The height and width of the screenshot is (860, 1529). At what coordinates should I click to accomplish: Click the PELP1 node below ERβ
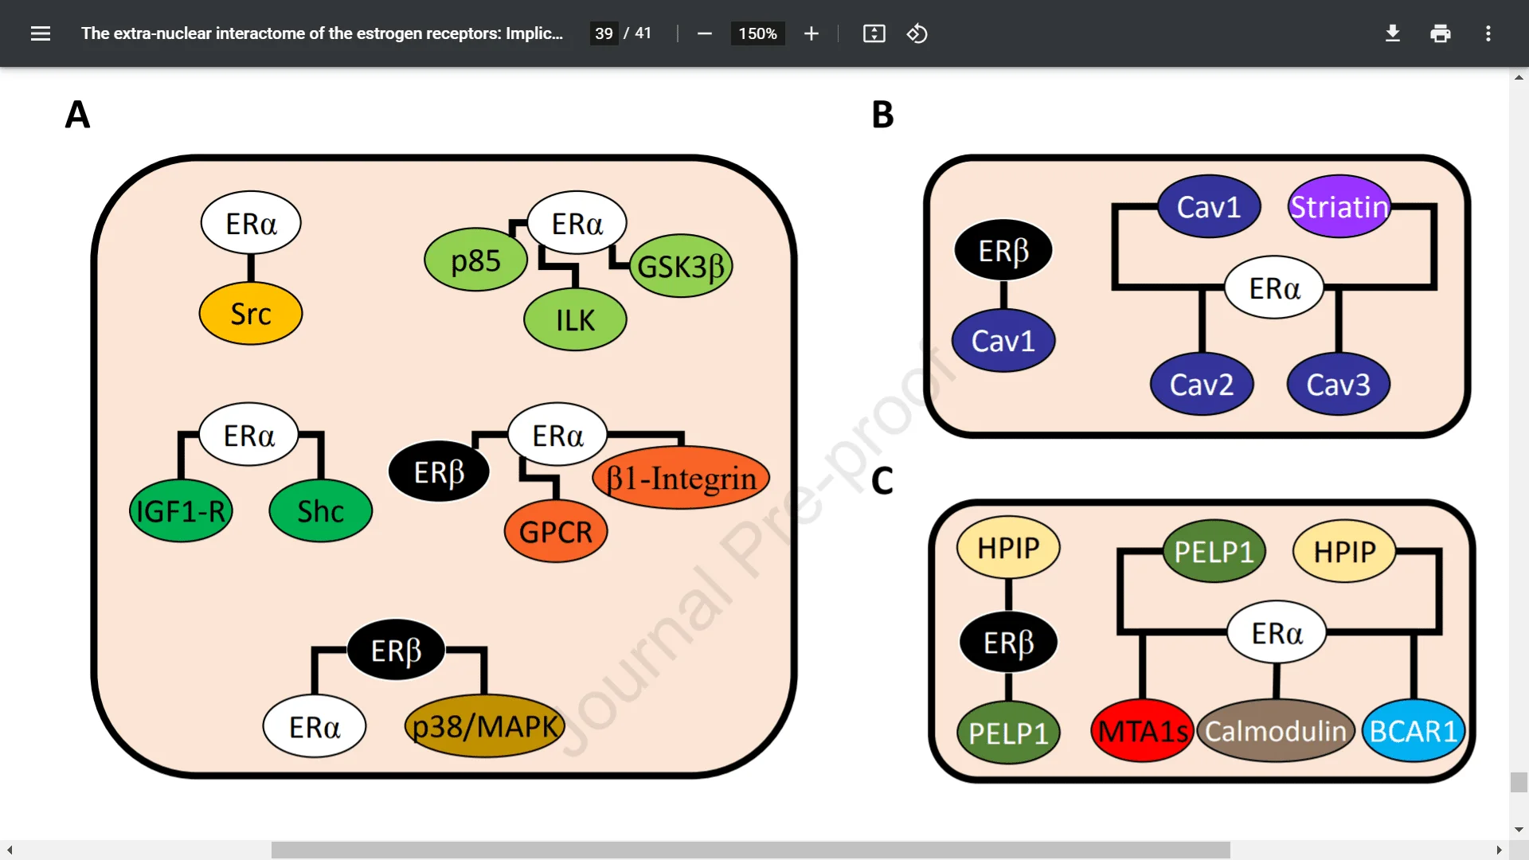coord(1008,733)
